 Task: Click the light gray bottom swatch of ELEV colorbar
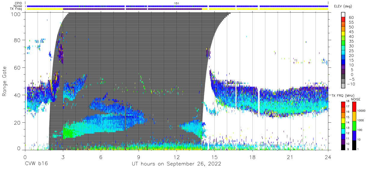(343, 86)
